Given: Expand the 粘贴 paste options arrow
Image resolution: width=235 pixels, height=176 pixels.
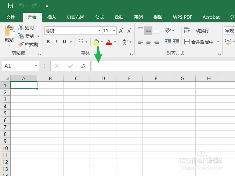Looking at the screenshot, I should point(10,45).
